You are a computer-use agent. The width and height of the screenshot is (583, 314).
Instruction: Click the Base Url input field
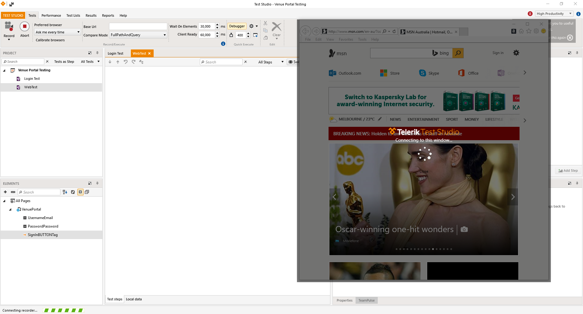pyautogui.click(x=138, y=27)
